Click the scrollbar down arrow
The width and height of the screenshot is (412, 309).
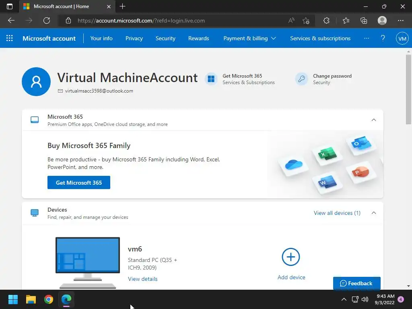(x=408, y=286)
